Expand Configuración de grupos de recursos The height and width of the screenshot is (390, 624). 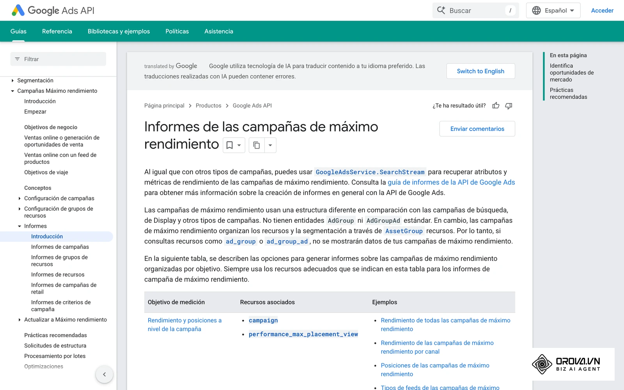click(19, 209)
